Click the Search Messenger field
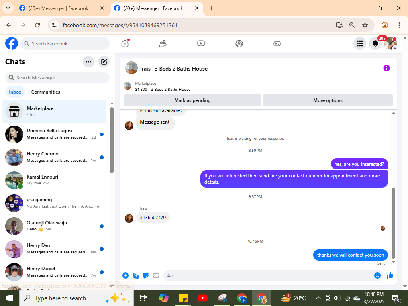 click(57, 78)
